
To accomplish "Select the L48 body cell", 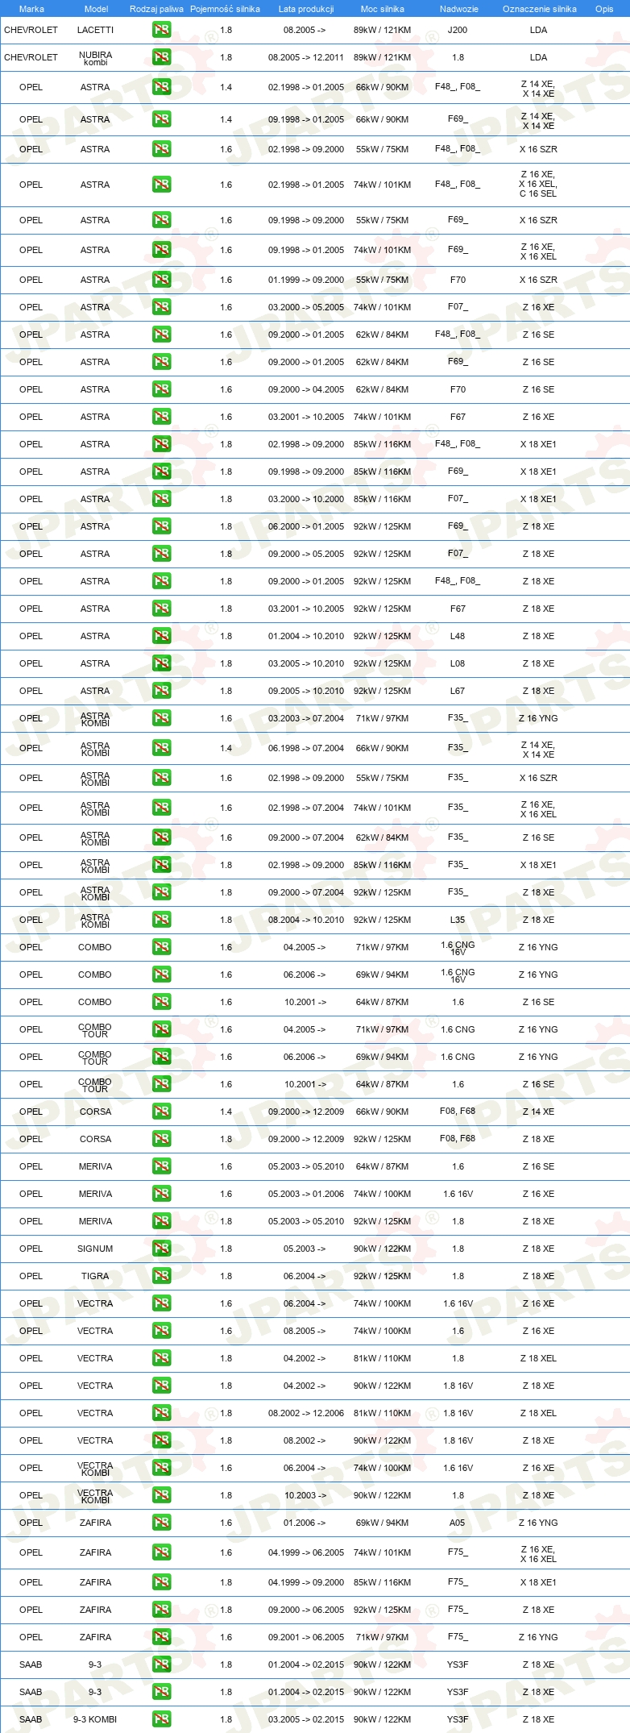I will point(458,636).
